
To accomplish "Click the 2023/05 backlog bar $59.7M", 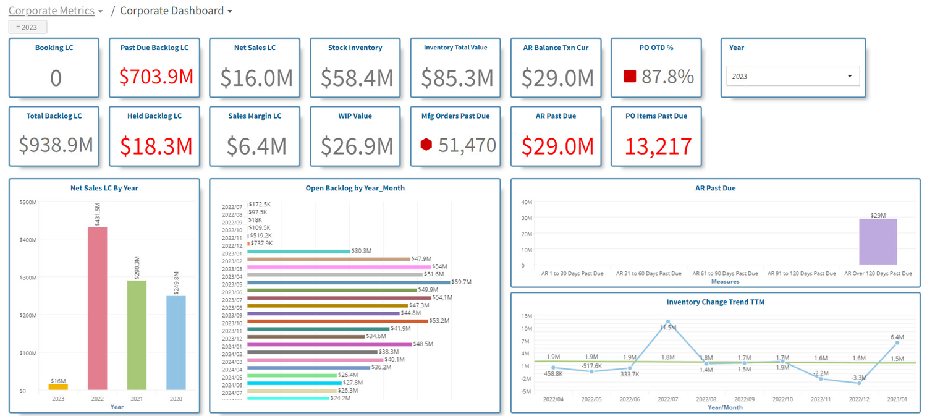I will tap(349, 282).
